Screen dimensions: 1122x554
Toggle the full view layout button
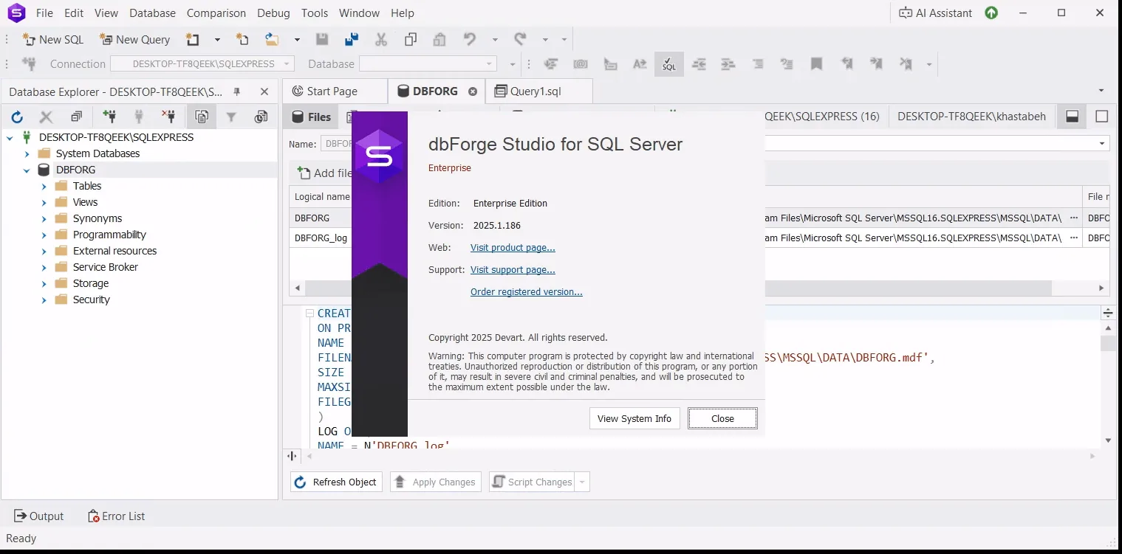point(1101,117)
